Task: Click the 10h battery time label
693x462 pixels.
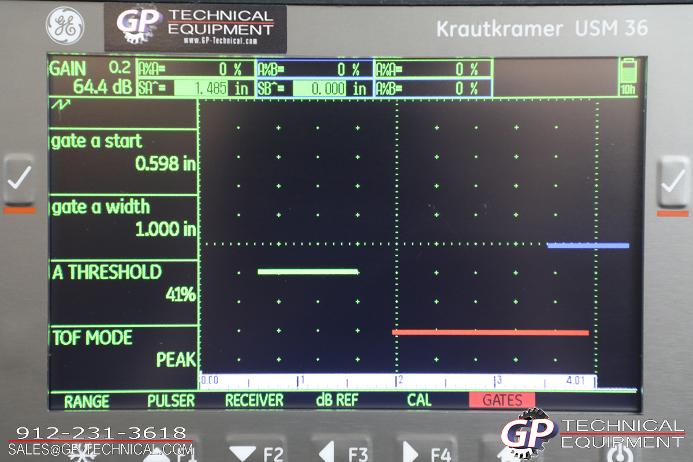Action: [x=628, y=91]
